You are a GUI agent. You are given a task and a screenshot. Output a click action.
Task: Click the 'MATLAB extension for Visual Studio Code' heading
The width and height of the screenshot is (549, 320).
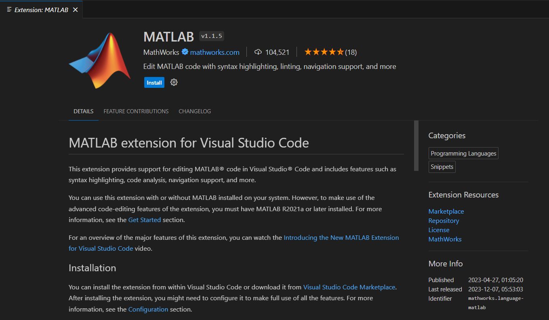pyautogui.click(x=189, y=143)
